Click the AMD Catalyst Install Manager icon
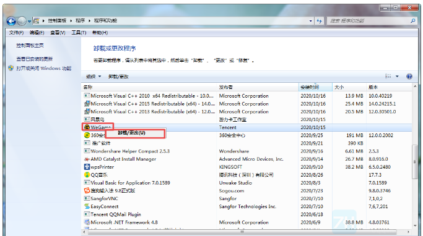This screenshot has height=236, width=423. point(87,159)
